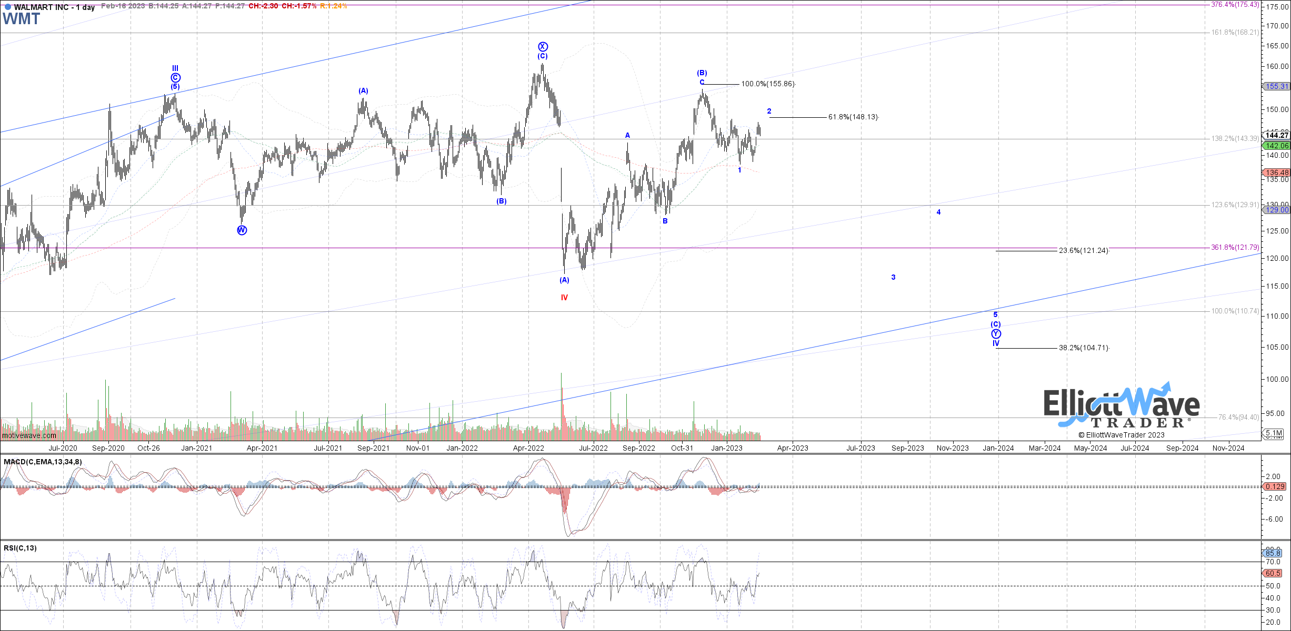Select the blue IV label below circled Y
The height and width of the screenshot is (631, 1291).
coord(996,343)
